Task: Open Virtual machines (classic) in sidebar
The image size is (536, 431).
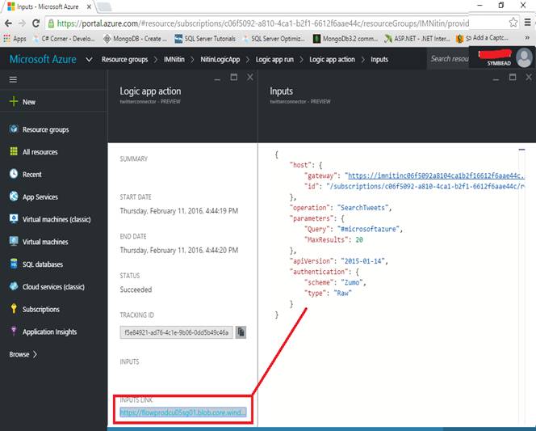Action: tap(50, 219)
